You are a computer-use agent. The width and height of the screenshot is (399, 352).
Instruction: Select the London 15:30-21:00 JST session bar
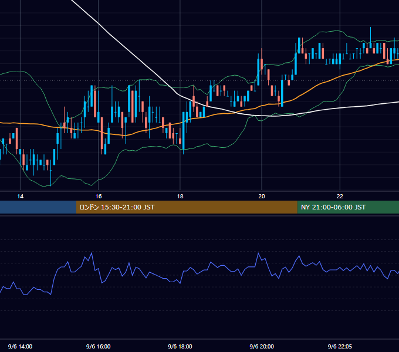[187, 207]
